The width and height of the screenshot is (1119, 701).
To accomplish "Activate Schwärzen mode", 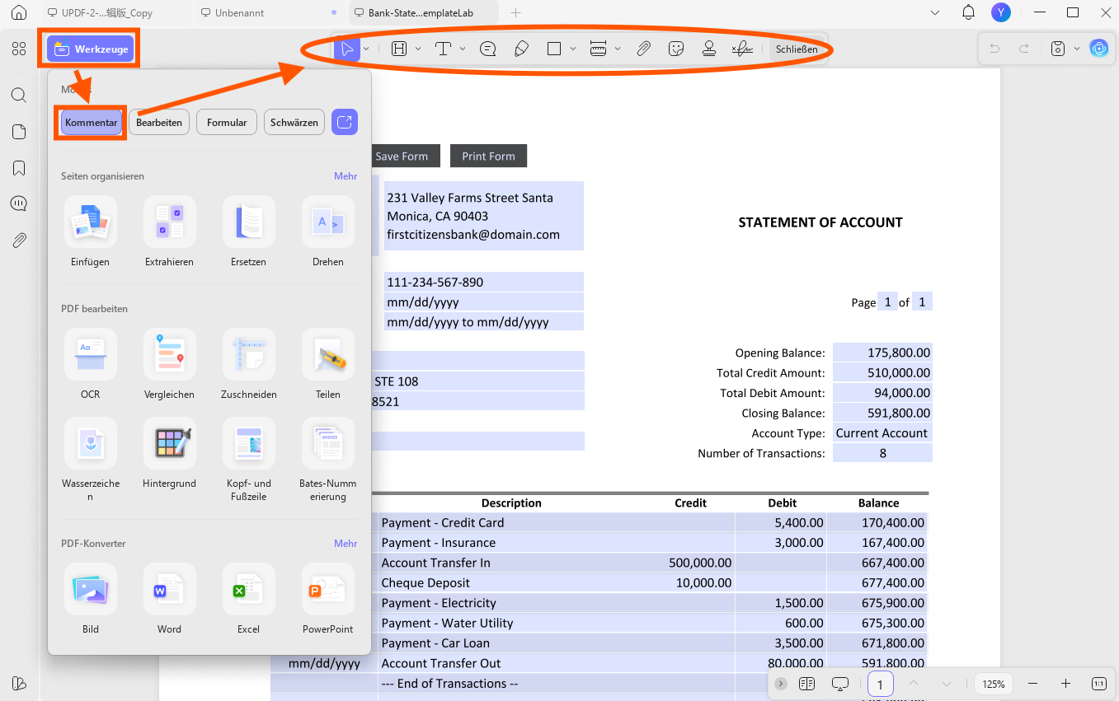I will [x=294, y=122].
